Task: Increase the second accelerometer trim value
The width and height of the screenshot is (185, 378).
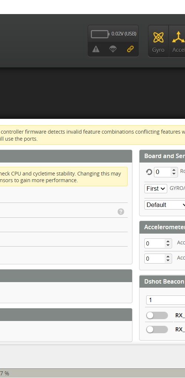Action: pos(168,257)
